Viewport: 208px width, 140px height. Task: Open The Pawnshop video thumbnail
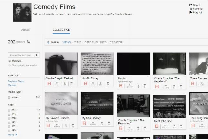pos(133,106)
